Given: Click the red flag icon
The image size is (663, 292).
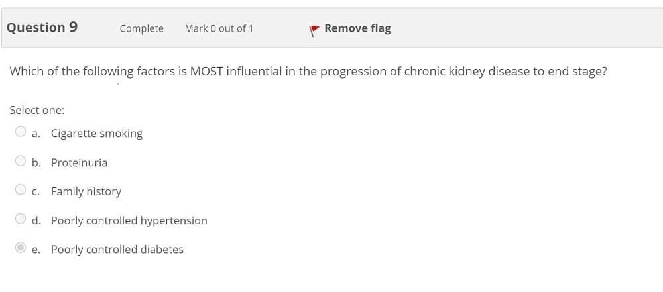Looking at the screenshot, I should coord(314,29).
